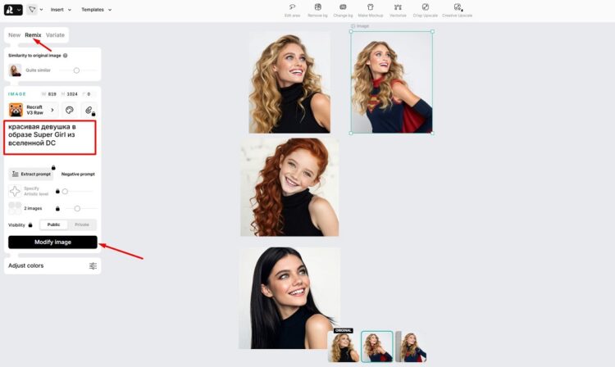Switch to the New tab
The image size is (615, 367).
click(x=14, y=35)
